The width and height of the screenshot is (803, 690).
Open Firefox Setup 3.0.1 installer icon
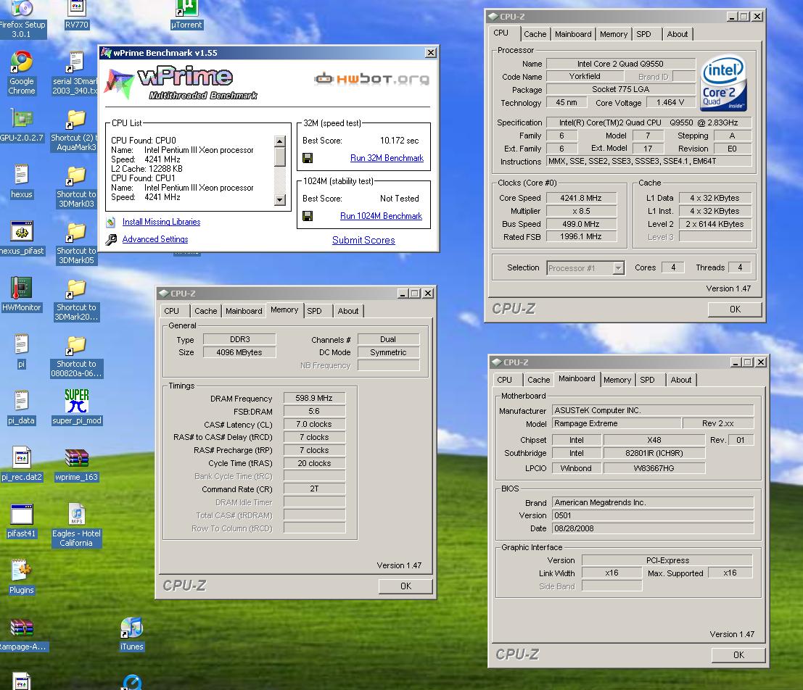pyautogui.click(x=22, y=9)
